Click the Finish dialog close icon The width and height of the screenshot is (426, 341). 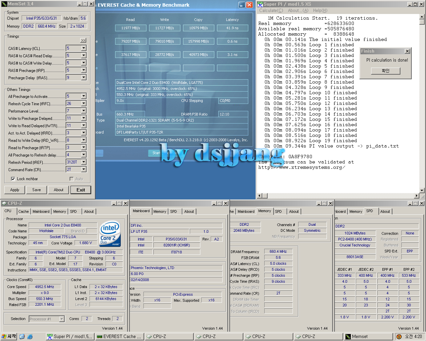407,51
